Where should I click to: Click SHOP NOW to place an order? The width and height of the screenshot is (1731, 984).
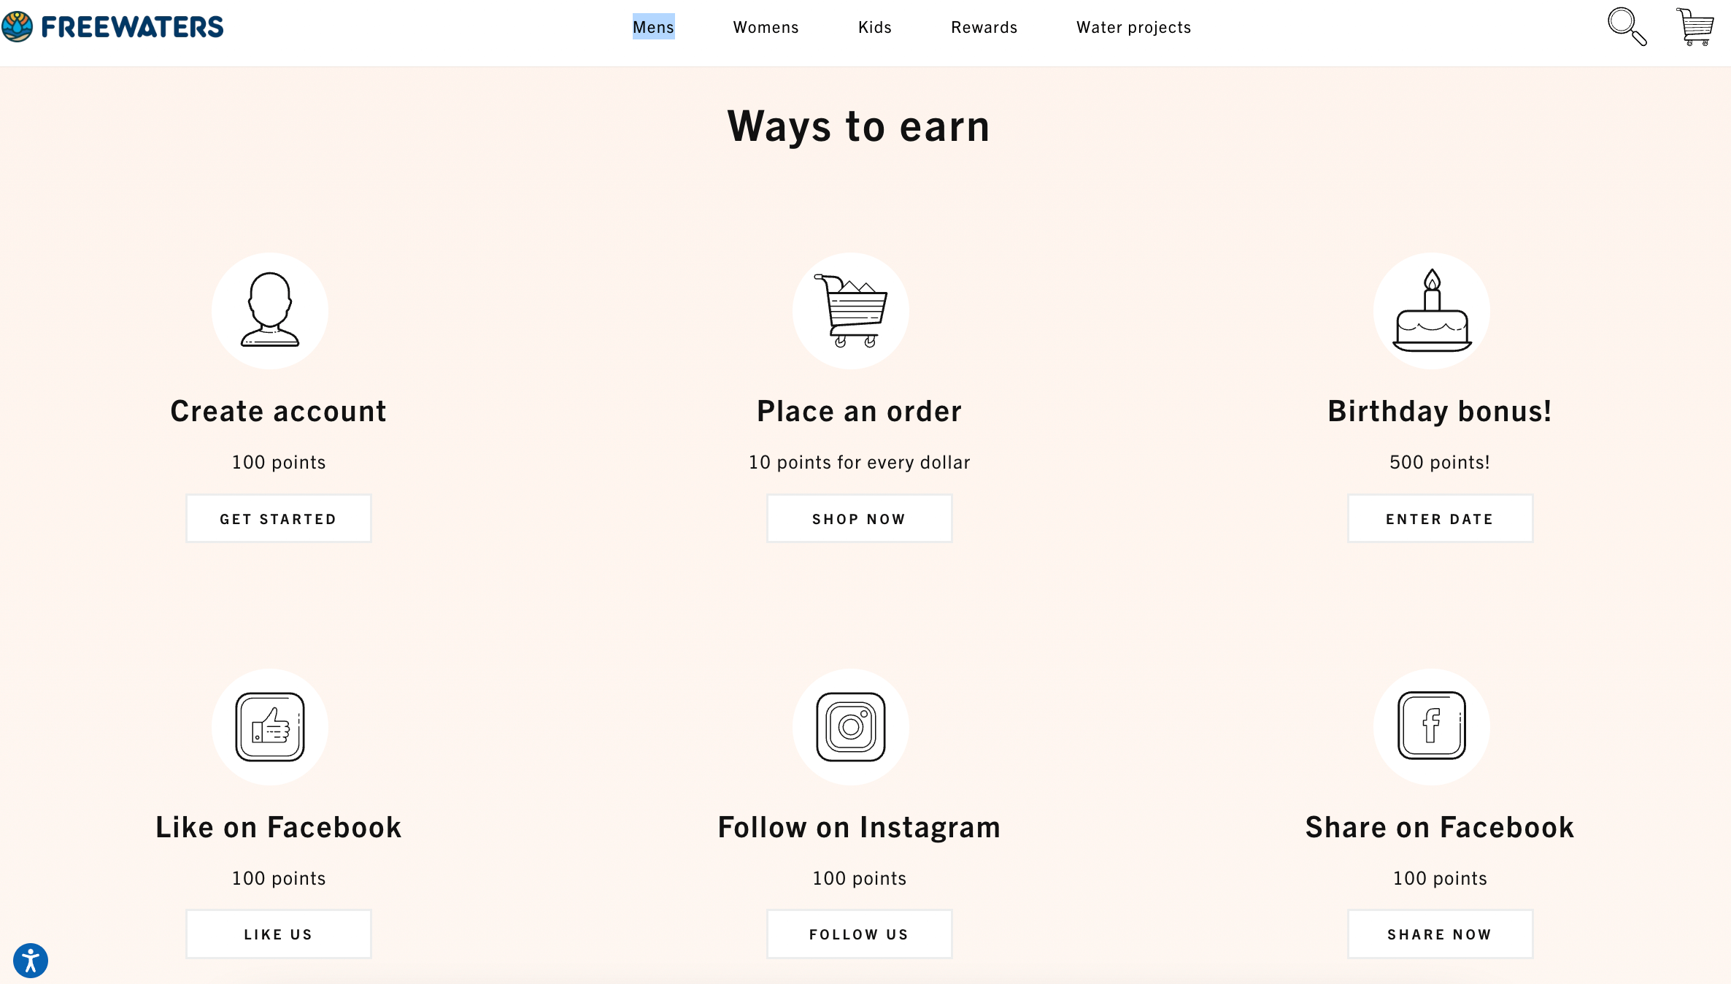(x=858, y=518)
